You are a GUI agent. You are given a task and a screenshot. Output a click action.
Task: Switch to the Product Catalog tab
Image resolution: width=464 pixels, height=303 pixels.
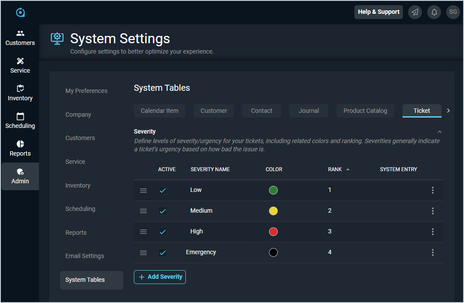coord(365,111)
